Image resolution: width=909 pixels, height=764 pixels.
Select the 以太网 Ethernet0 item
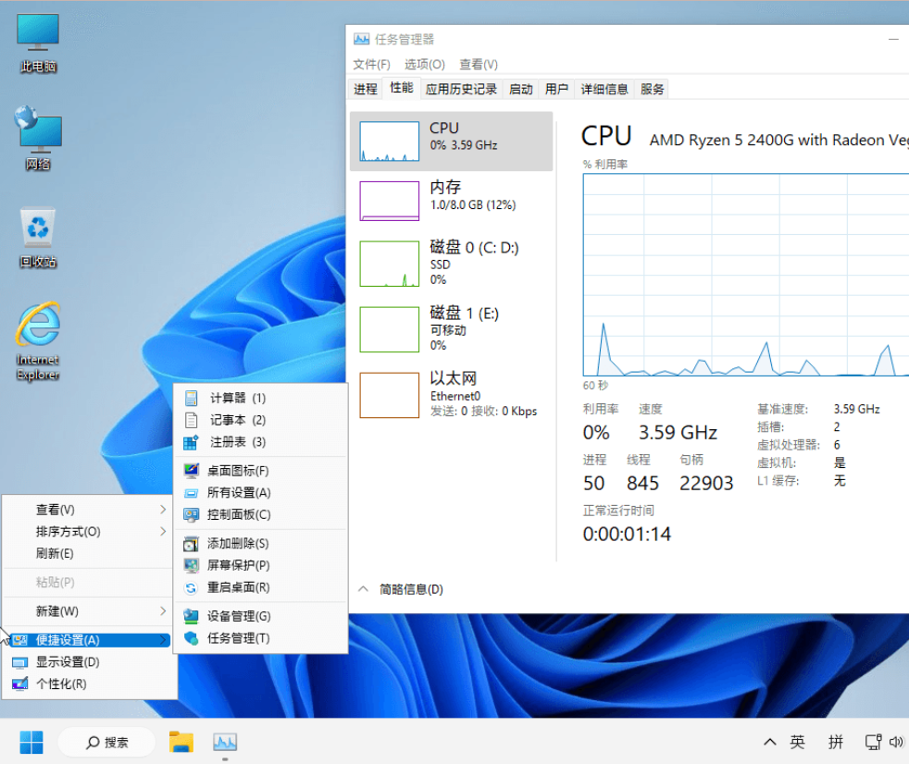pyautogui.click(x=451, y=395)
